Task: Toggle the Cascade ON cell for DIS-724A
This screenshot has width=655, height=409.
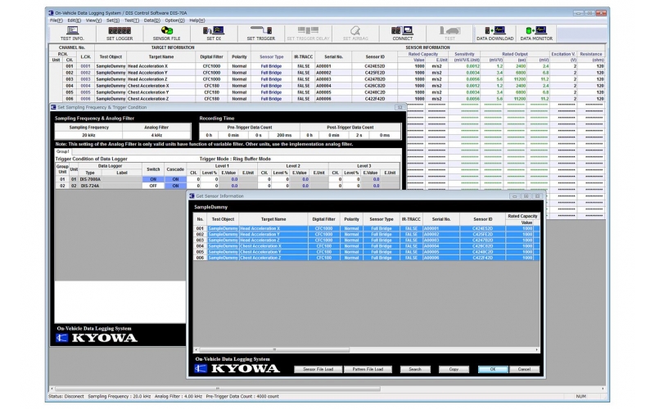Action: click(175, 186)
